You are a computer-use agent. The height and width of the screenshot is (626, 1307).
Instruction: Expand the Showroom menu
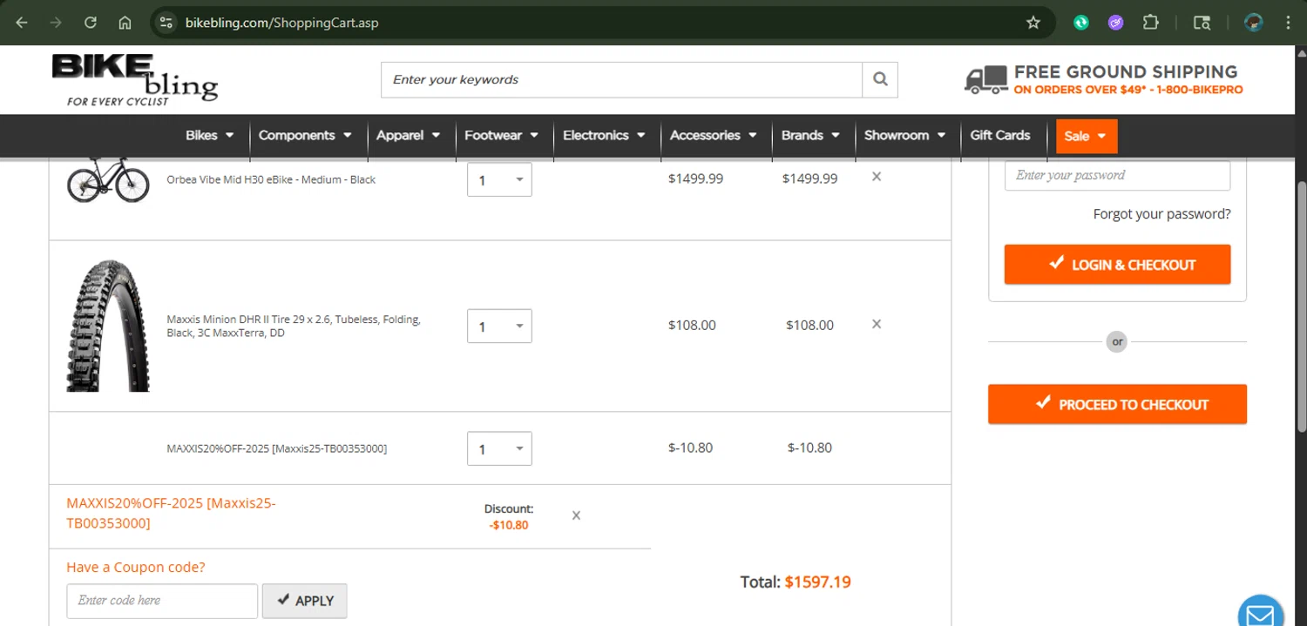tap(905, 136)
